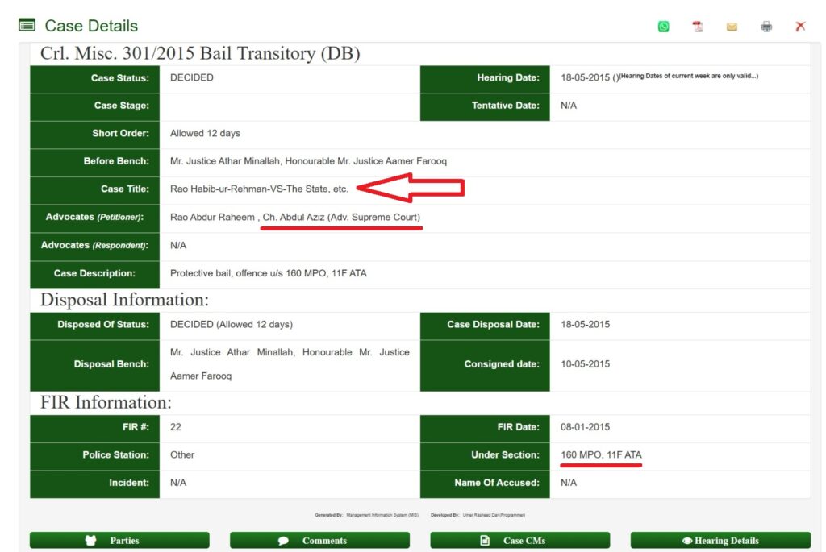826x552 pixels.
Task: Export case details as PDF
Action: click(698, 27)
